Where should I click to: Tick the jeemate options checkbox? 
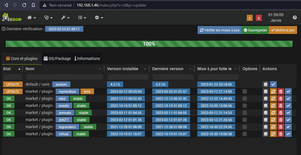tap(245, 113)
